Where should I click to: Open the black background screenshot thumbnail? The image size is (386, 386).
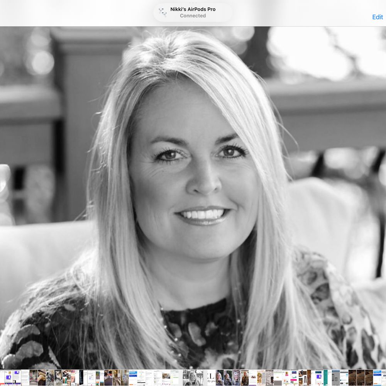click(x=81, y=378)
